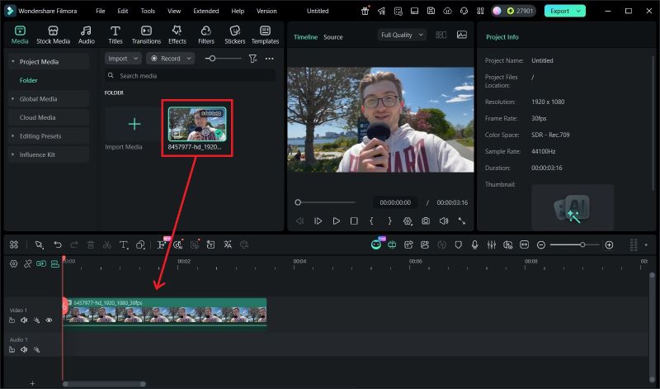This screenshot has width=660, height=389.
Task: Open the Stock Media tab
Action: pyautogui.click(x=53, y=35)
